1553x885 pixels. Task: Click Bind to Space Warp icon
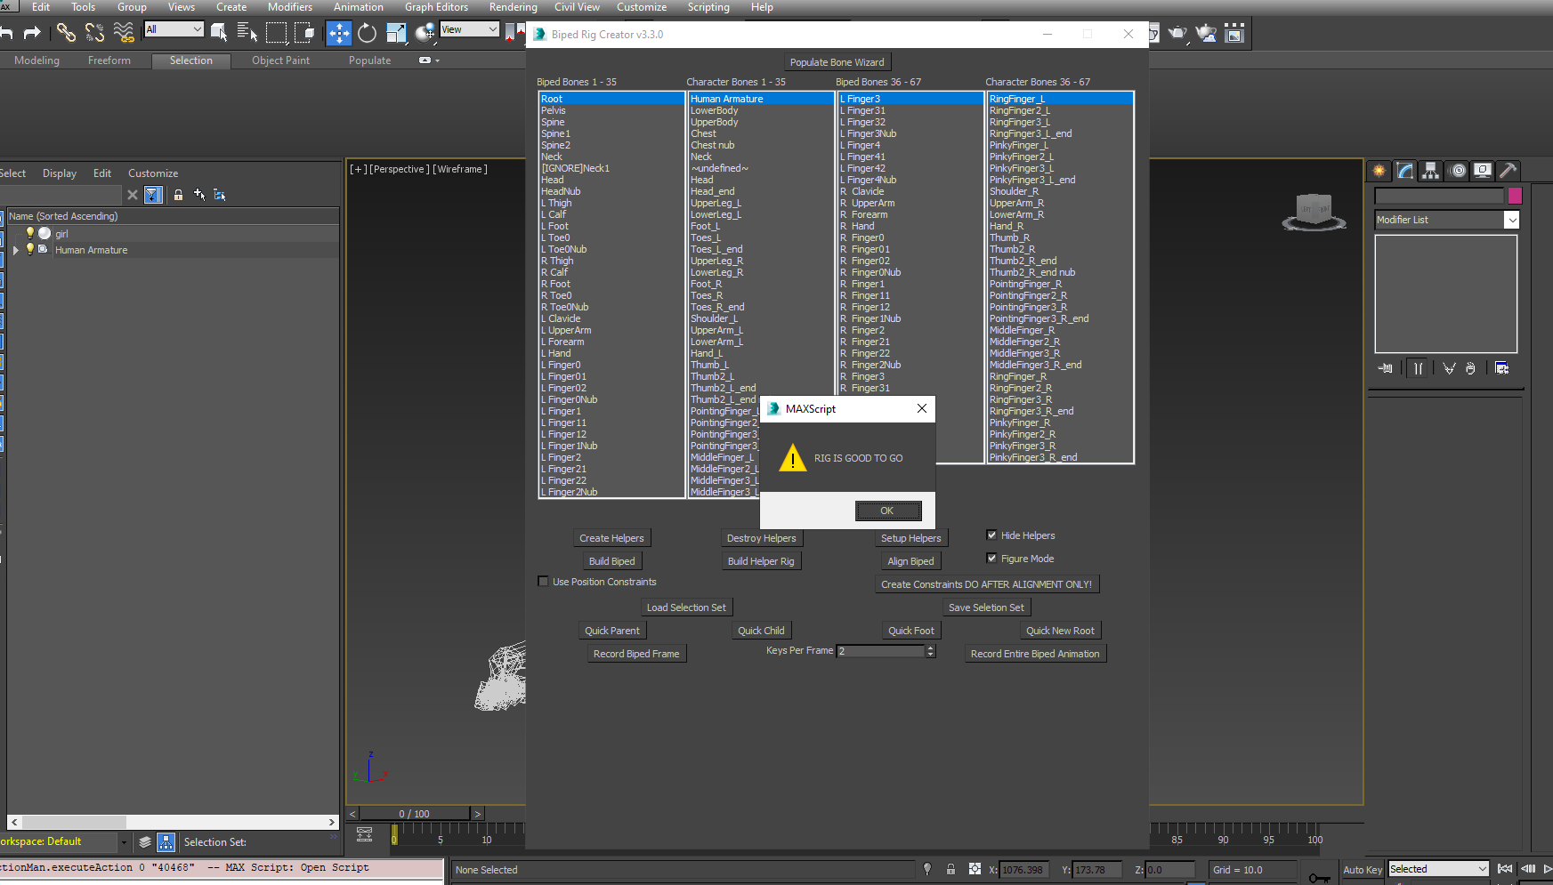coord(124,33)
